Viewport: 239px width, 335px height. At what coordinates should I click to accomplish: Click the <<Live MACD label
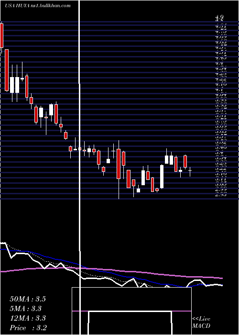(x=201, y=323)
